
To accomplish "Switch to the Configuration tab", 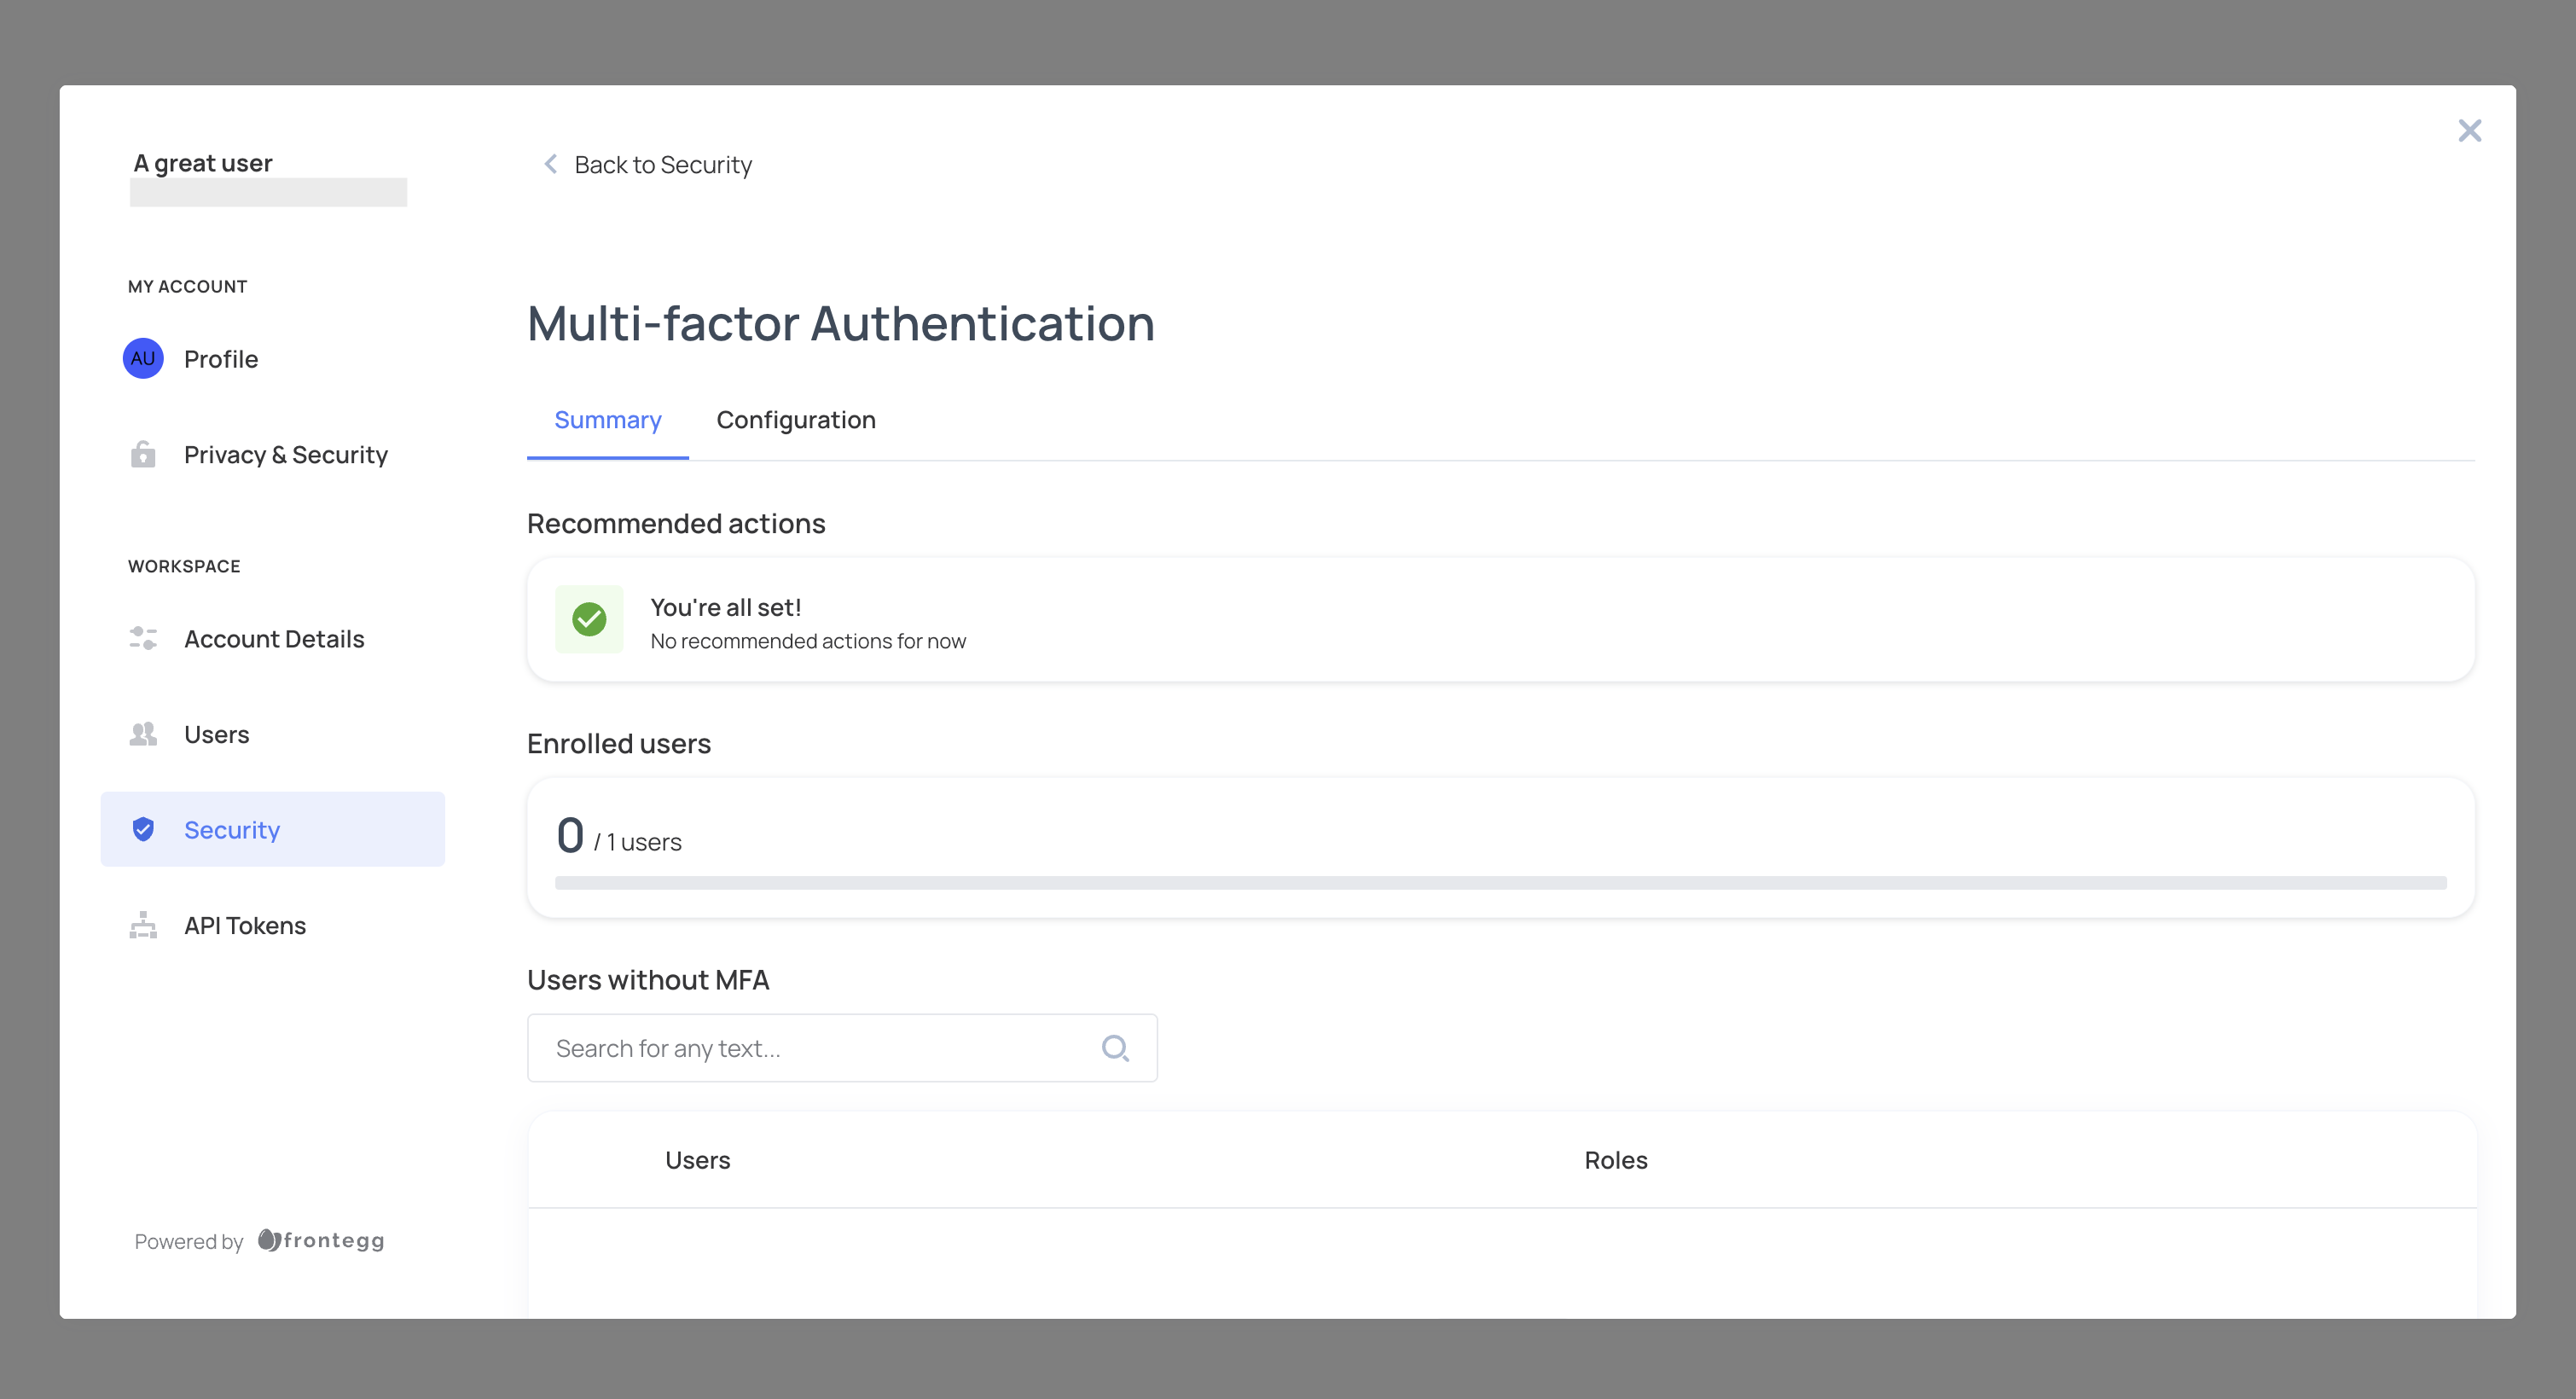I will (795, 419).
